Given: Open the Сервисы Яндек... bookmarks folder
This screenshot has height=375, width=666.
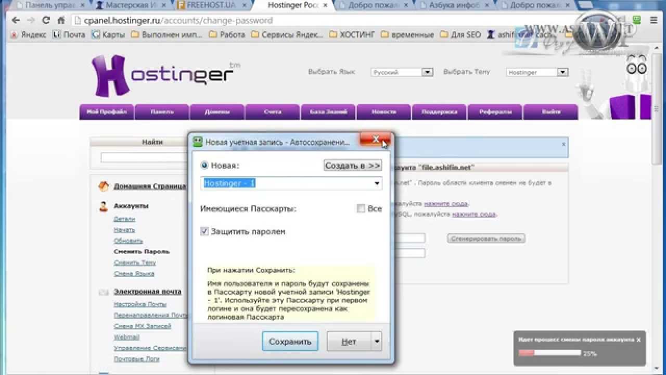Looking at the screenshot, I should (x=287, y=35).
